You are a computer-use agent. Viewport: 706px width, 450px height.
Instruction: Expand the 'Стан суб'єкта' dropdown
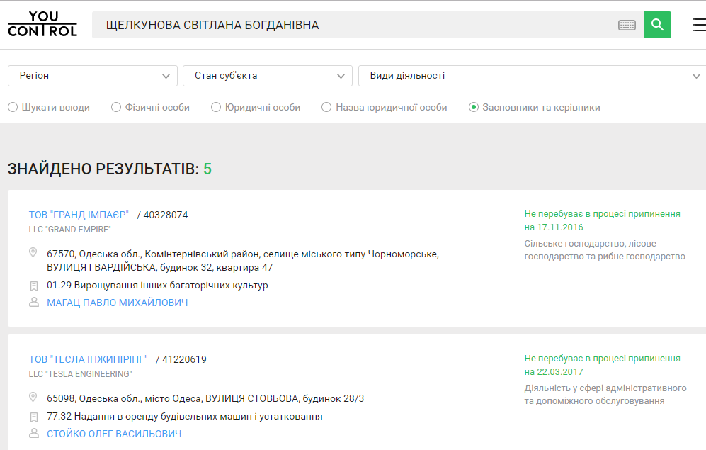(268, 76)
